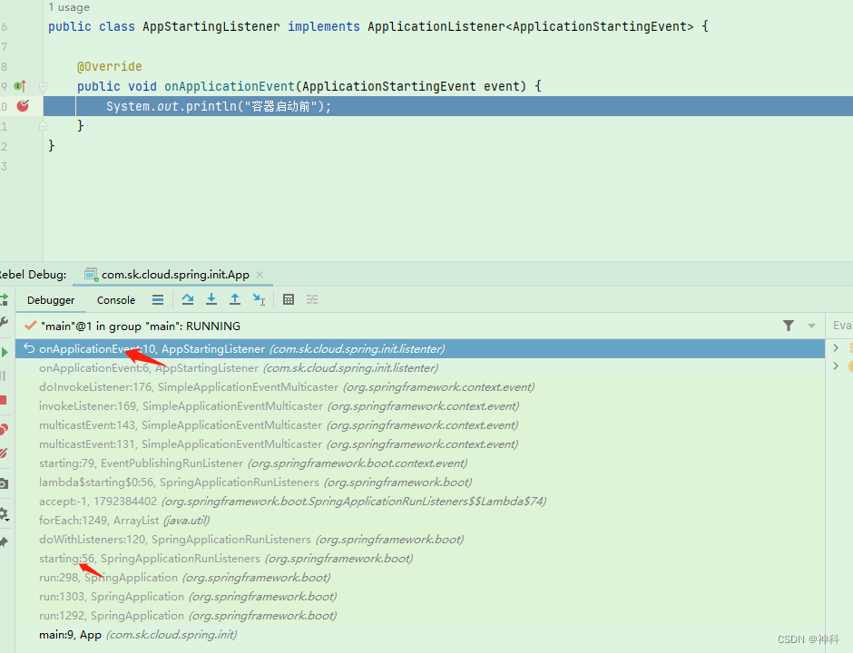Image resolution: width=853 pixels, height=653 pixels.
Task: Toggle the frames filter funnel
Action: point(789,325)
